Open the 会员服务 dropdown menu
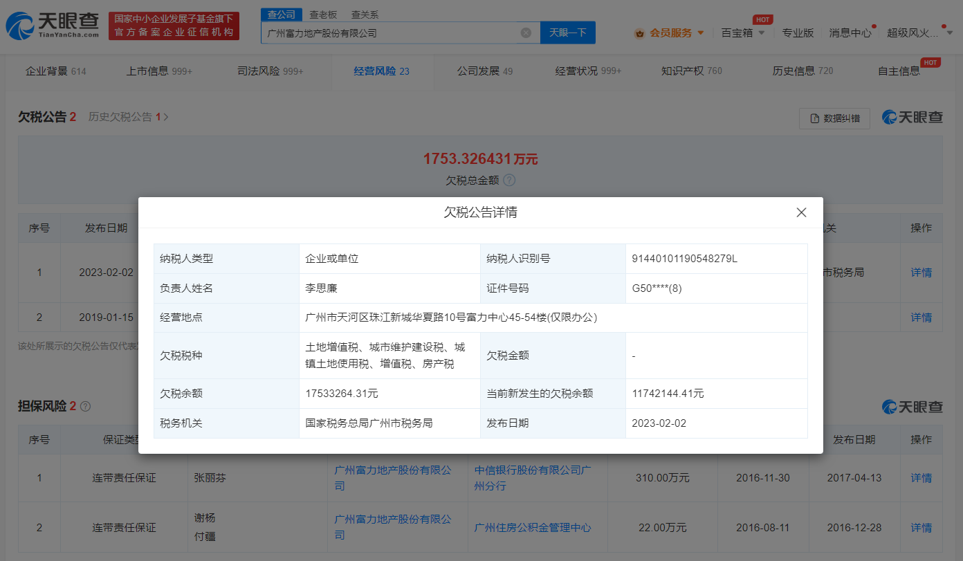 (670, 33)
